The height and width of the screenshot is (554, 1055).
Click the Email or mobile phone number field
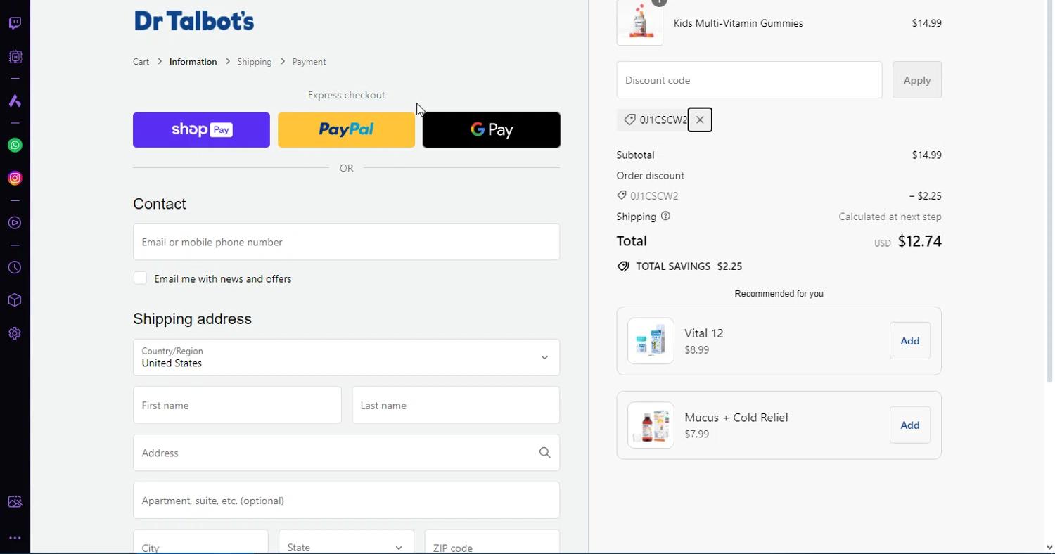346,242
